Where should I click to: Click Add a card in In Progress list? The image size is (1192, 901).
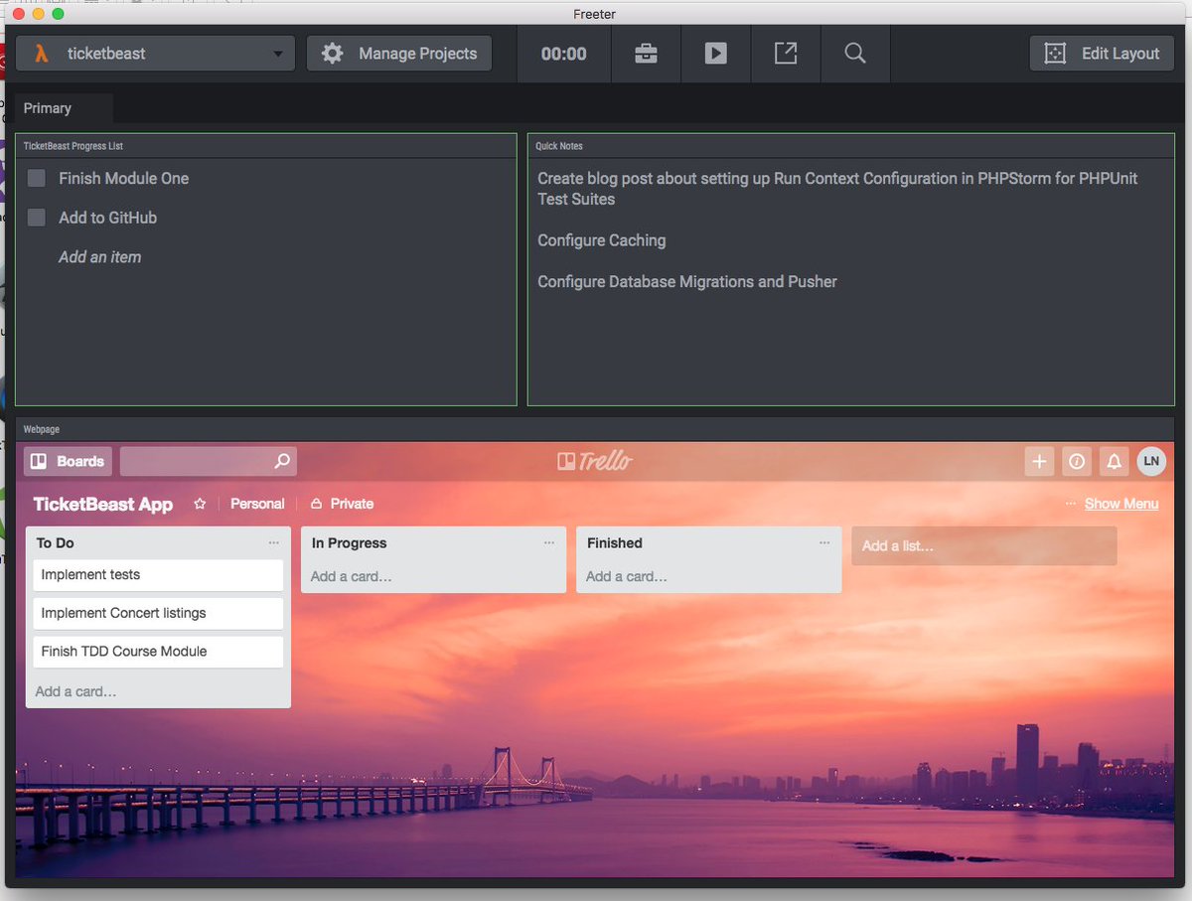(352, 576)
